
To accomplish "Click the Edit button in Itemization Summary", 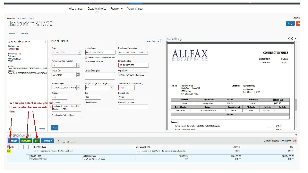I will pyautogui.click(x=37, y=141).
